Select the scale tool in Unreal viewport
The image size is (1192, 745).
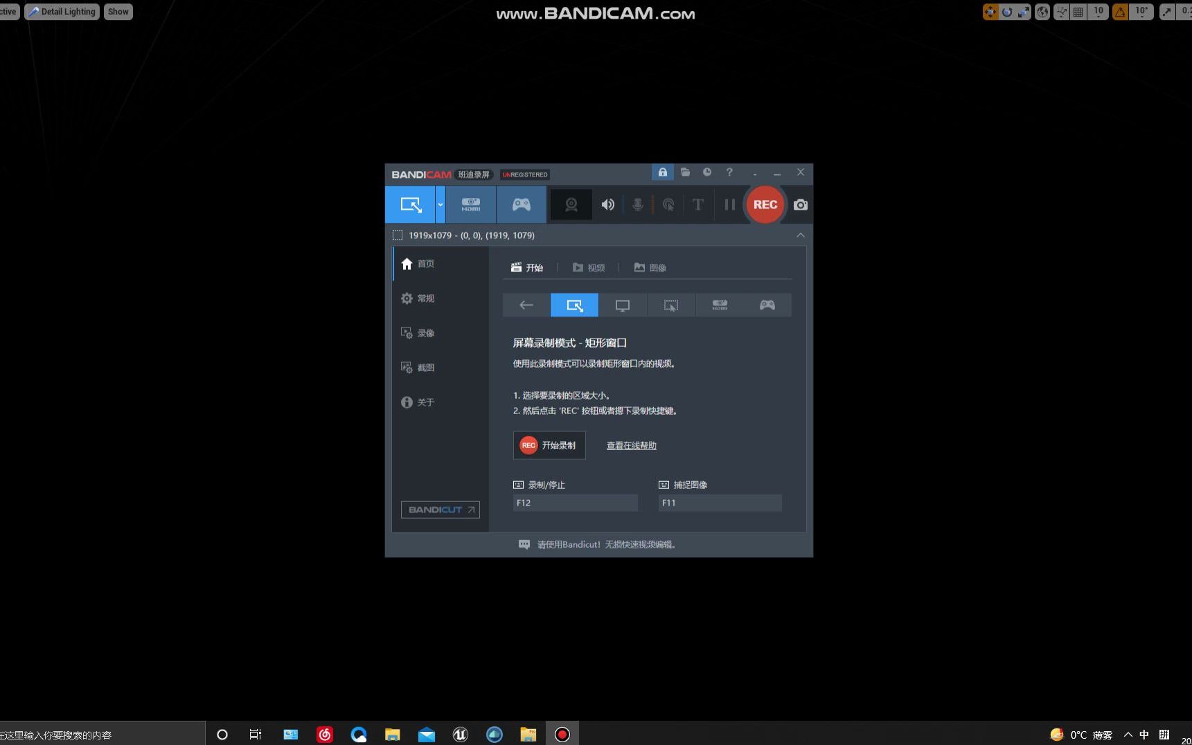[1024, 12]
